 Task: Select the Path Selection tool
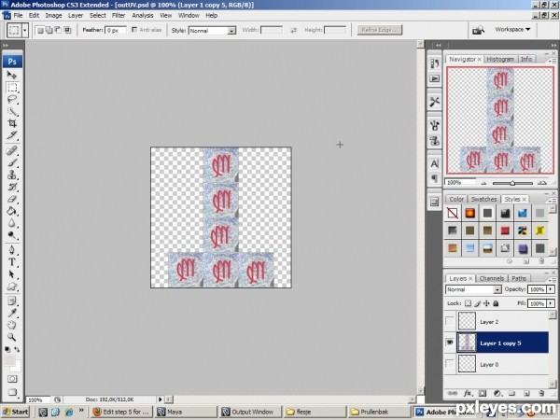click(x=12, y=274)
